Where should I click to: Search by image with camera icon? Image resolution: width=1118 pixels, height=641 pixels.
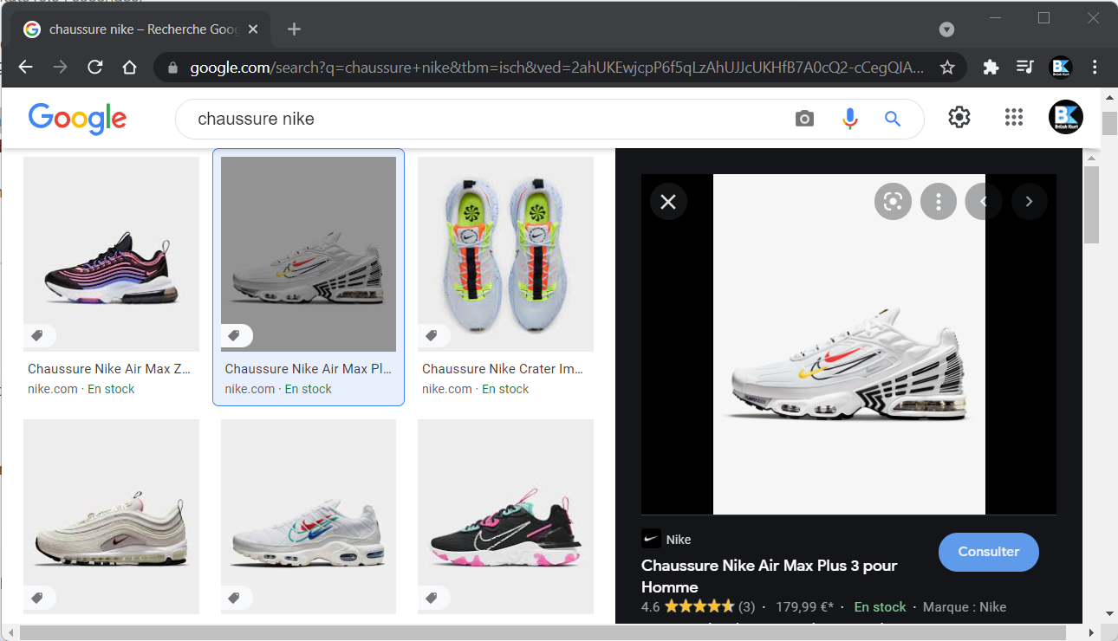click(805, 119)
